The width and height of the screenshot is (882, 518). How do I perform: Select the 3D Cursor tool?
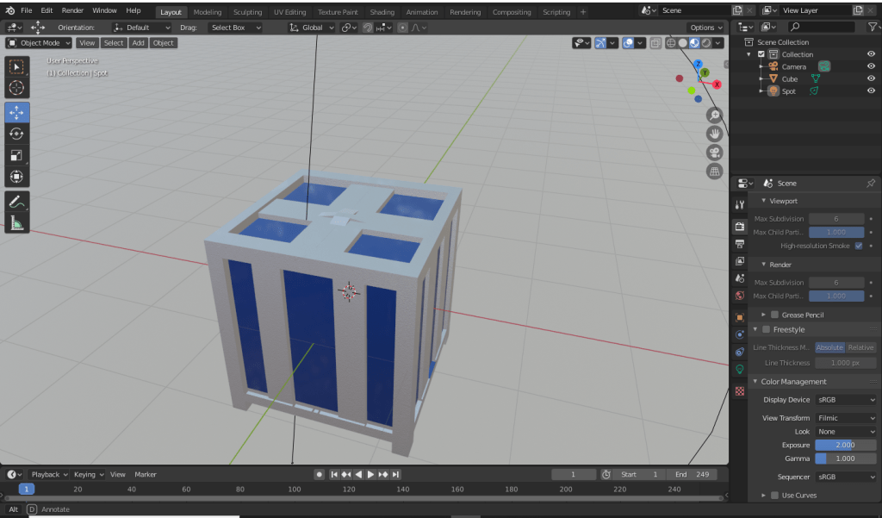point(17,88)
